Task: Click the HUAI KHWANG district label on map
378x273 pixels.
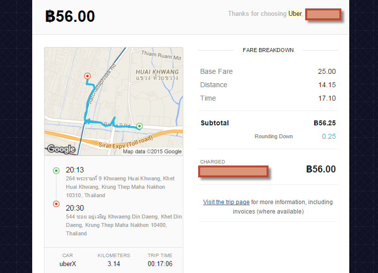Action: coord(157,72)
